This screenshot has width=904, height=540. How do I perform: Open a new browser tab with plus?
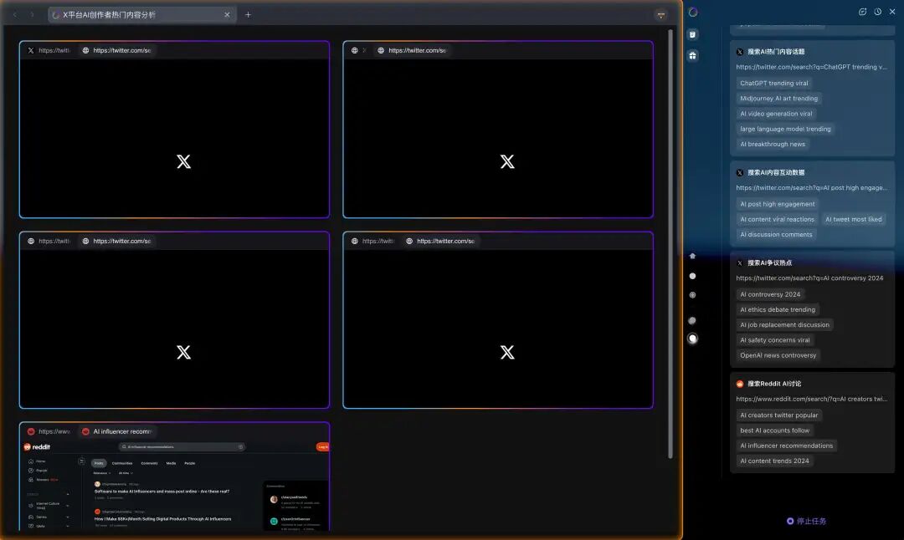[x=248, y=15]
